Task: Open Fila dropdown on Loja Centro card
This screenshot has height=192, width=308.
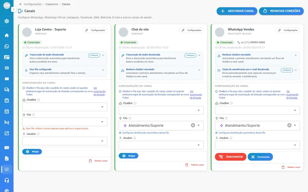Action: [65, 122]
